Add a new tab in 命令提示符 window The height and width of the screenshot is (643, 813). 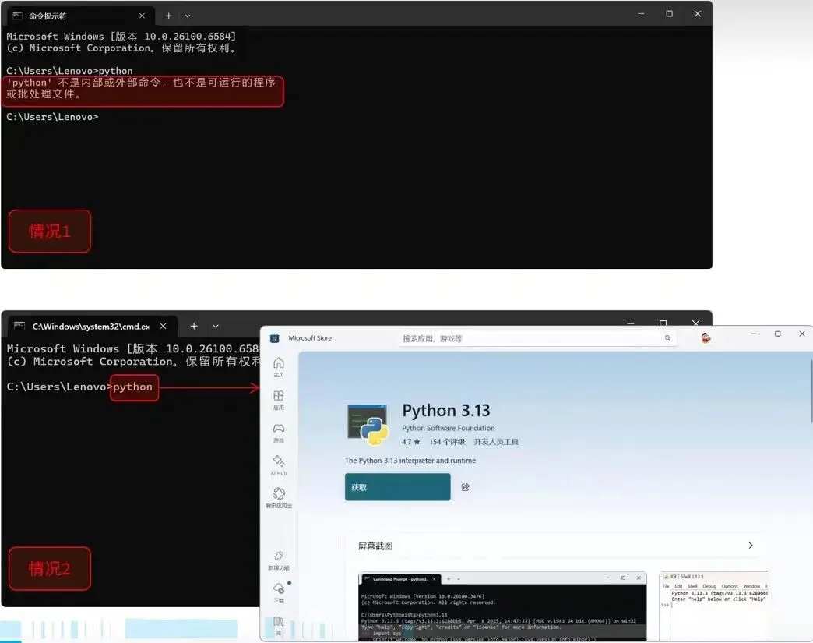[x=168, y=16]
